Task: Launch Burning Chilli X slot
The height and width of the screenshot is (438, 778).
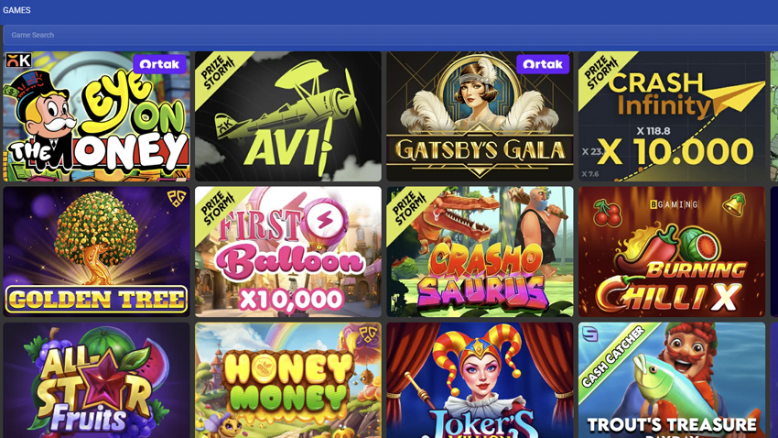Action: 672,252
